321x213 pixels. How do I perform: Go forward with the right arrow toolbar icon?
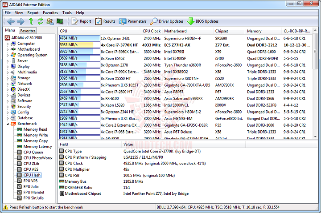(x=21, y=21)
